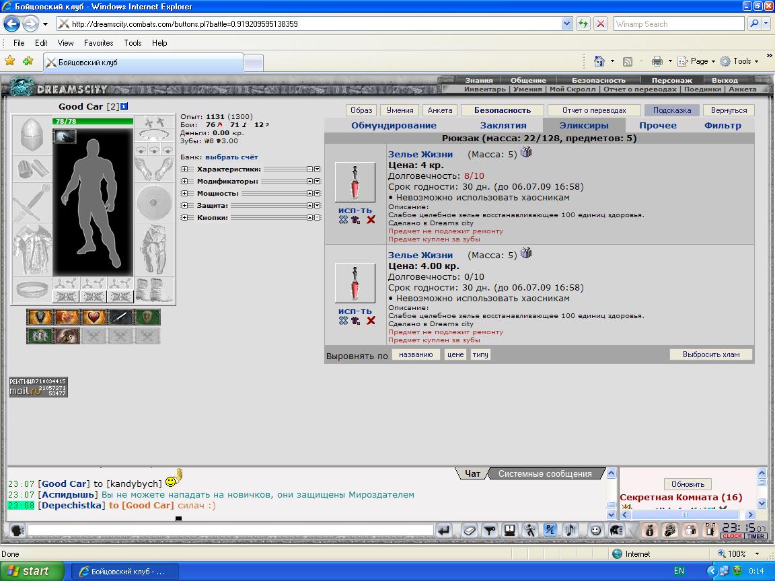Image resolution: width=775 pixels, height=581 pixels.
Task: Open the smiley picker in the chat bar
Action: tap(595, 531)
